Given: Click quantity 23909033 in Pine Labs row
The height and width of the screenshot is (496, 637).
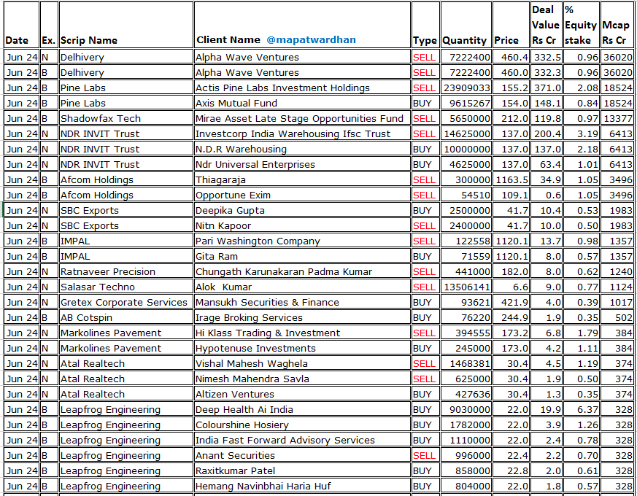Looking at the screenshot, I should pos(466,88).
